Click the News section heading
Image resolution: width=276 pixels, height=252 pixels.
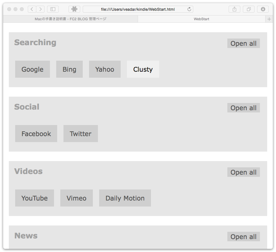tap(26, 236)
